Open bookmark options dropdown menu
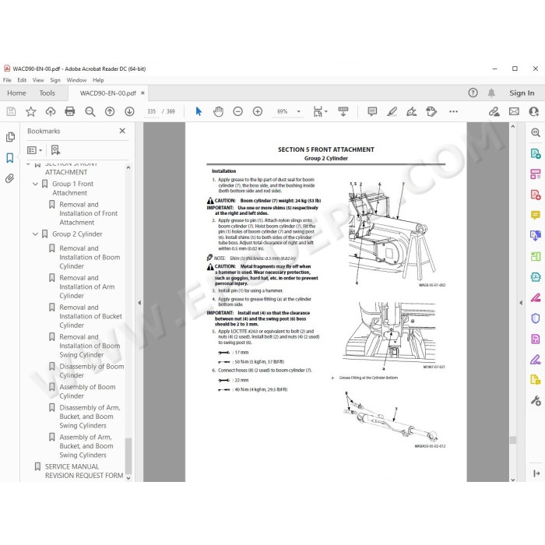545x545 pixels. click(x=34, y=150)
